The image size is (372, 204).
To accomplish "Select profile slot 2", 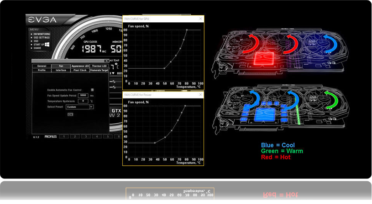I will pyautogui.click(x=75, y=137).
